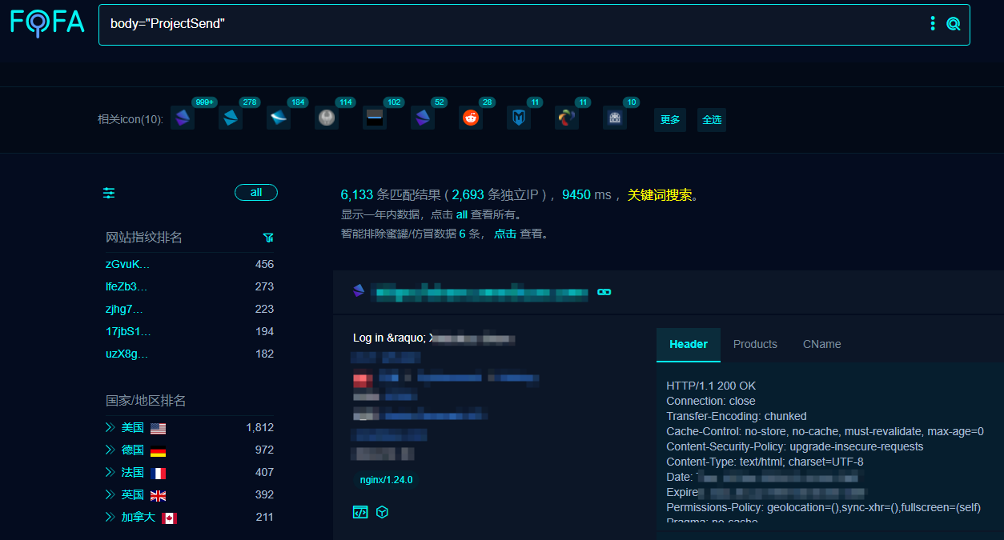Viewport: 1004px width, 540px height.
Task: Click 点击 link to view honeypot data
Action: click(x=505, y=234)
